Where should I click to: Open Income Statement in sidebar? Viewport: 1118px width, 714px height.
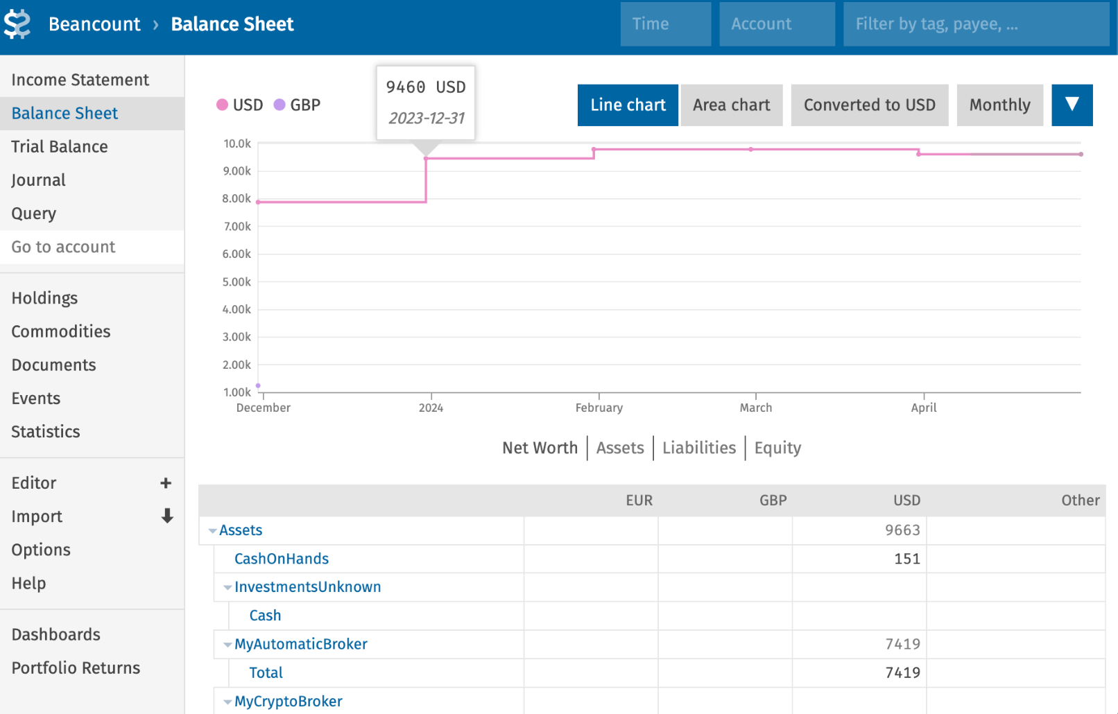(92, 80)
